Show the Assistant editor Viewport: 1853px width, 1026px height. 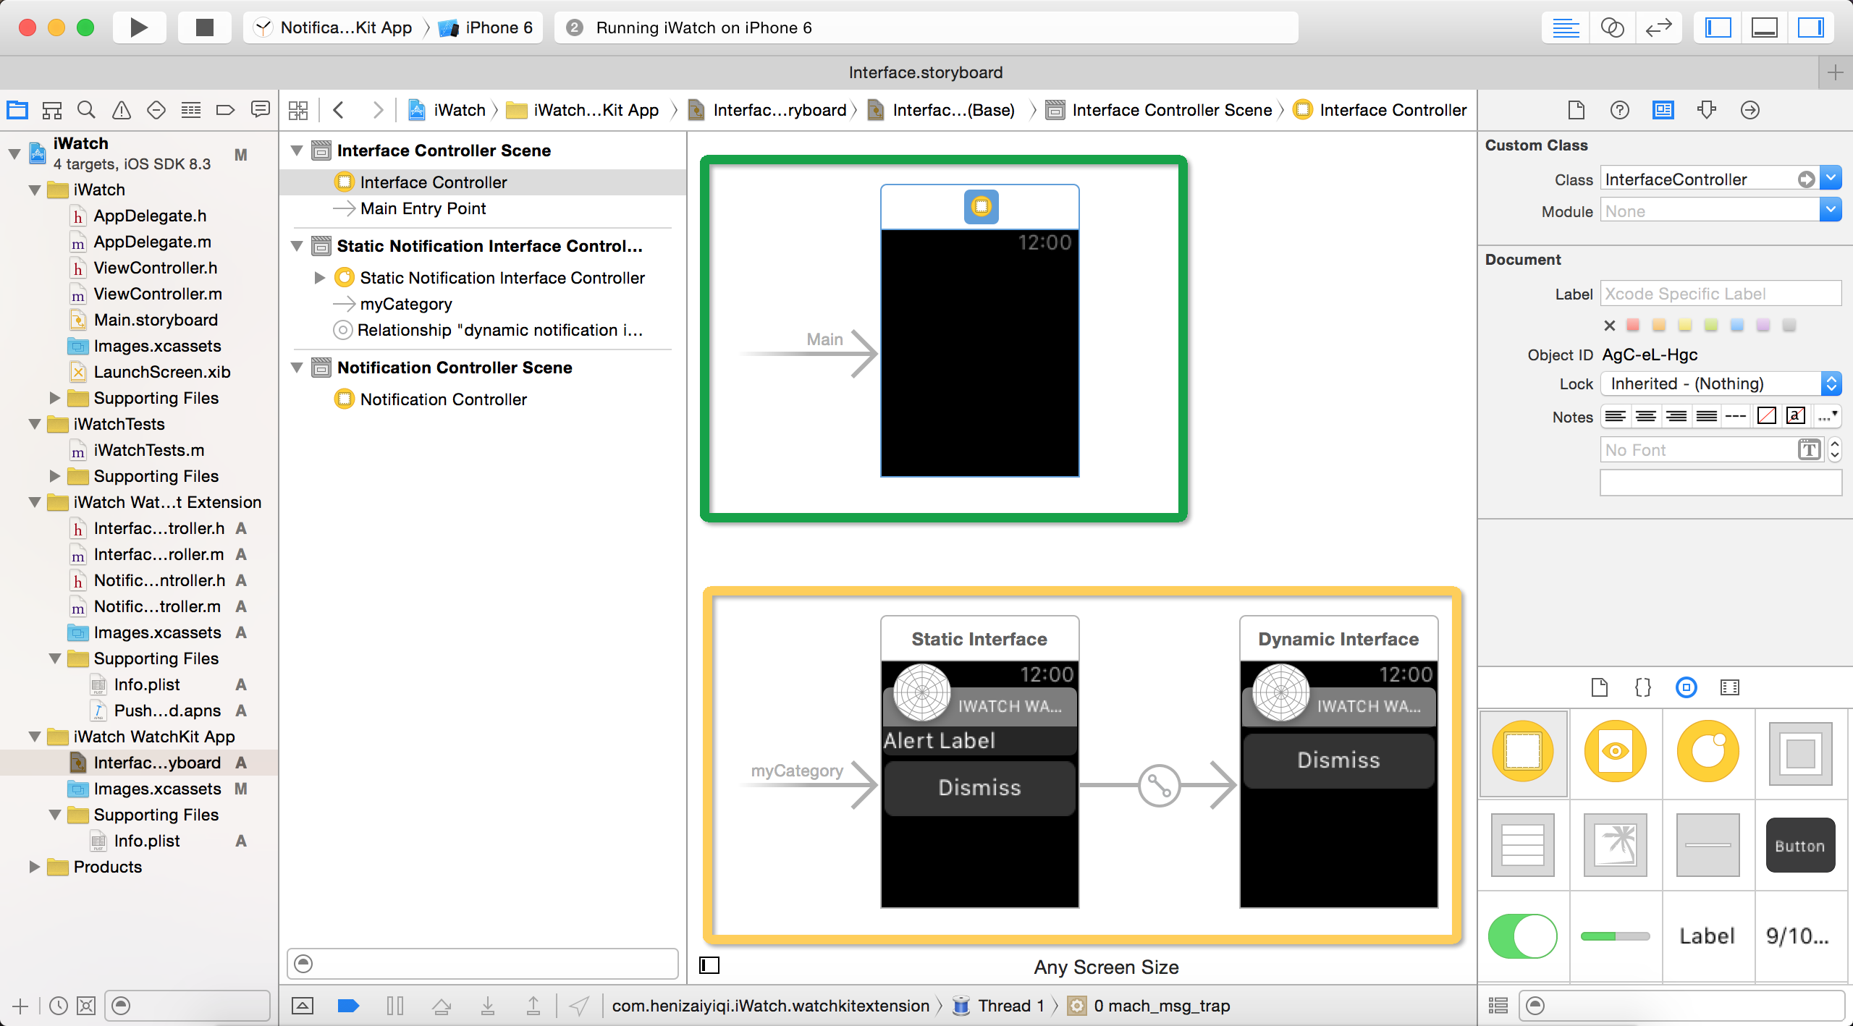coord(1612,27)
